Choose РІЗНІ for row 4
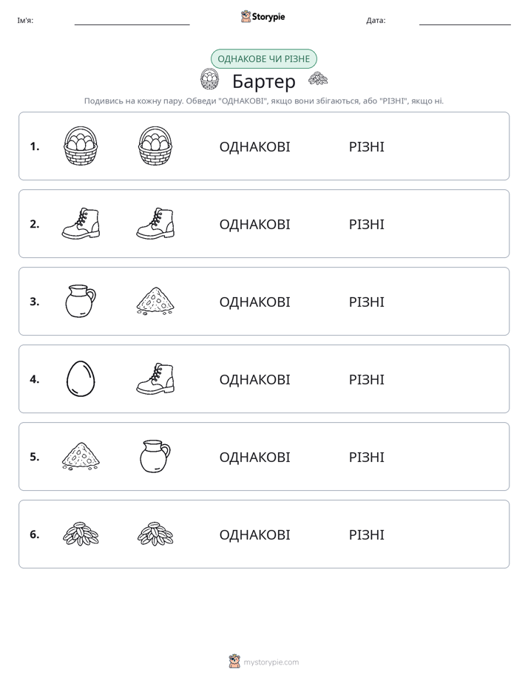This screenshot has width=528, height=683. click(366, 379)
